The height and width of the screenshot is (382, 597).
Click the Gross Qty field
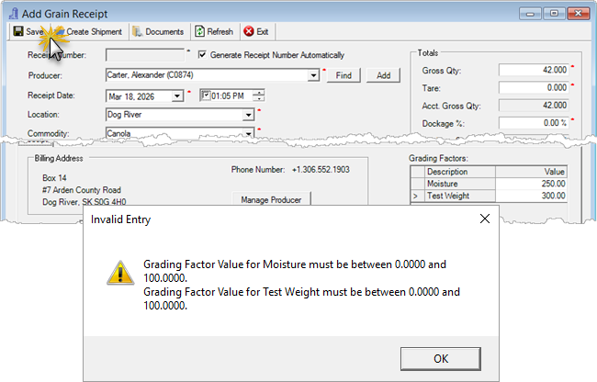(534, 70)
